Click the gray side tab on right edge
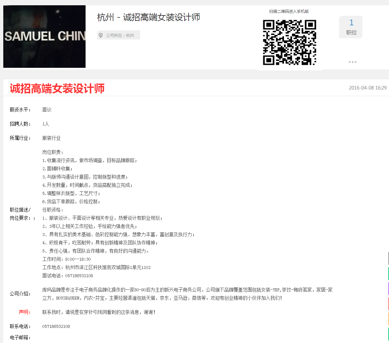Image resolution: width=389 pixels, height=343 pixels. [388, 258]
